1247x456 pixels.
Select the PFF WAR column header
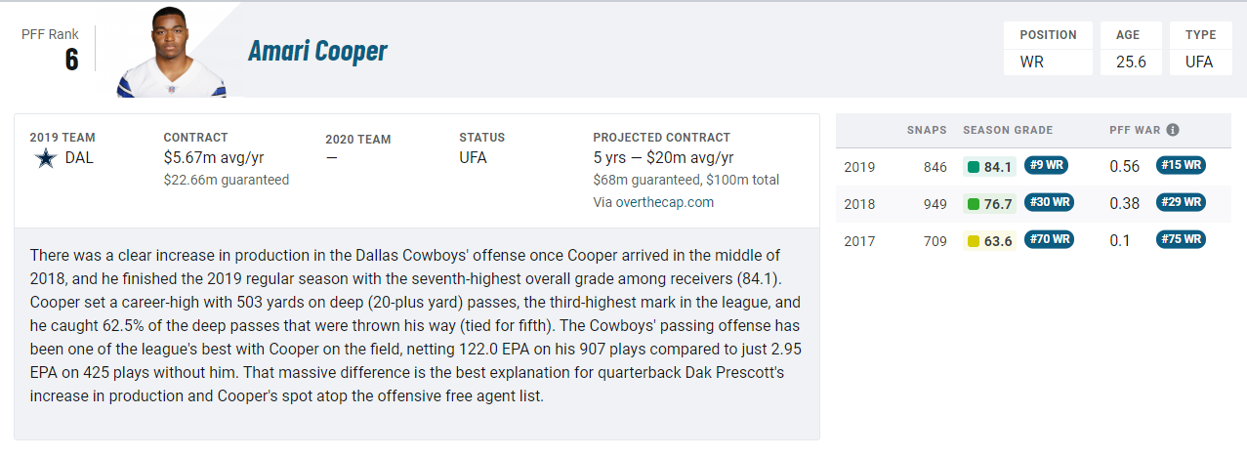pyautogui.click(x=1135, y=130)
